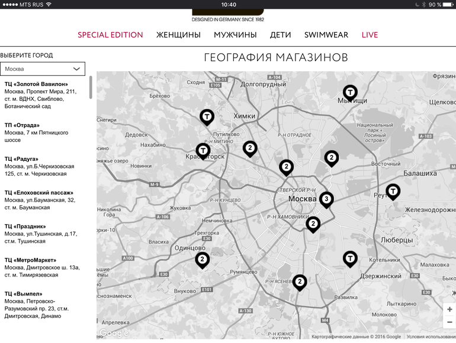Click the map pin near Мытищи
The width and height of the screenshot is (456, 343).
(x=351, y=93)
